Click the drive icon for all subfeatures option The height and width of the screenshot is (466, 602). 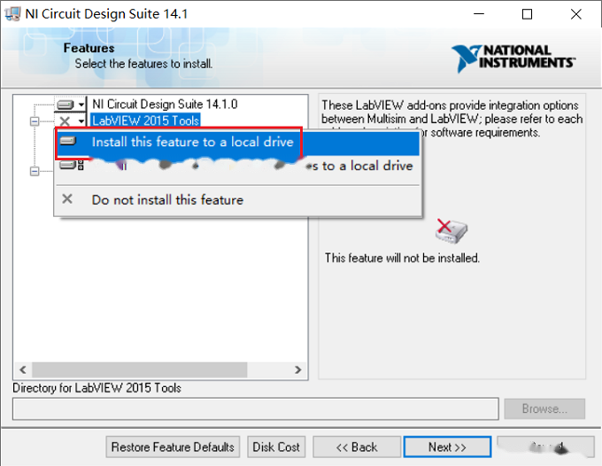point(72,165)
